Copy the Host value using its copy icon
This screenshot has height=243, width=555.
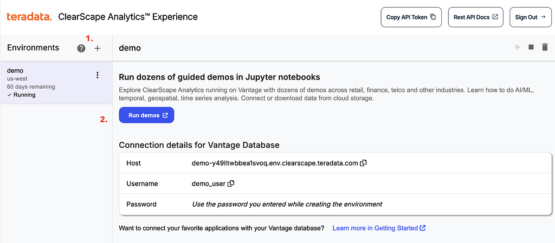(x=363, y=163)
